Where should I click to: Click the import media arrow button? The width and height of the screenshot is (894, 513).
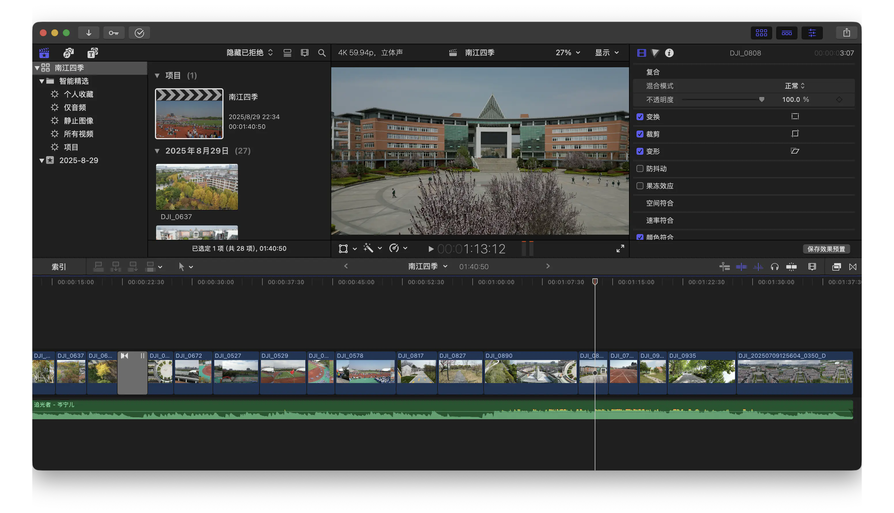click(x=88, y=33)
